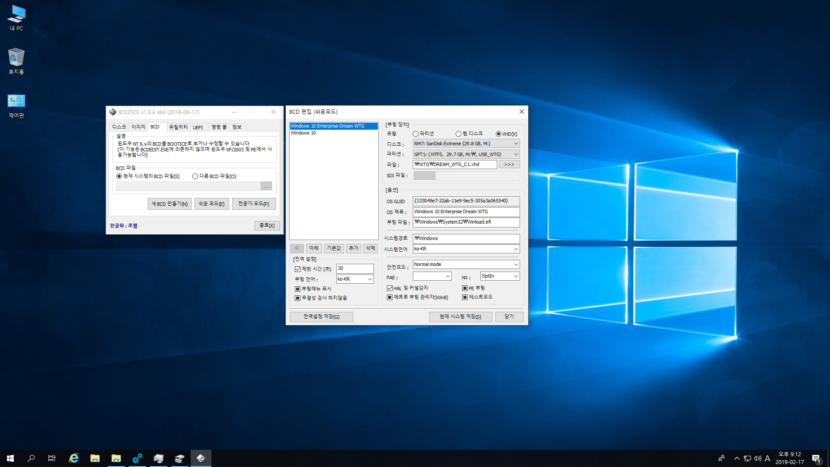Open the Action Center notifications icon
Screen dimensions: 830x467
click(816, 458)
